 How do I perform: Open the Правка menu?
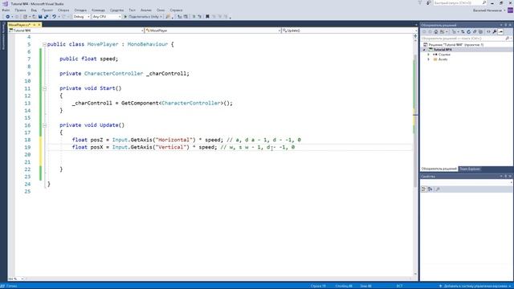pos(20,10)
